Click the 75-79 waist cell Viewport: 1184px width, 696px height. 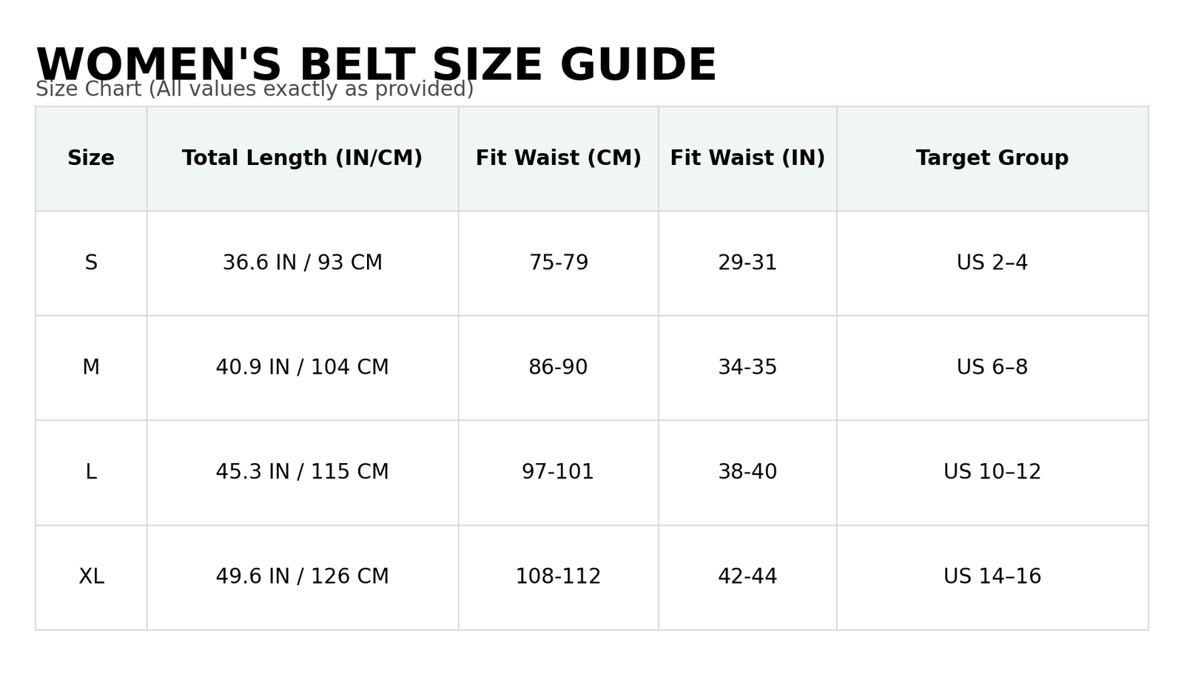tap(558, 263)
